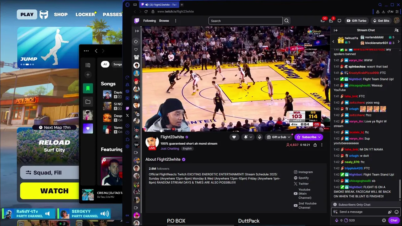This screenshot has height=226, width=402.
Task: Open the emote picker smiley in chat
Action: coord(397,212)
